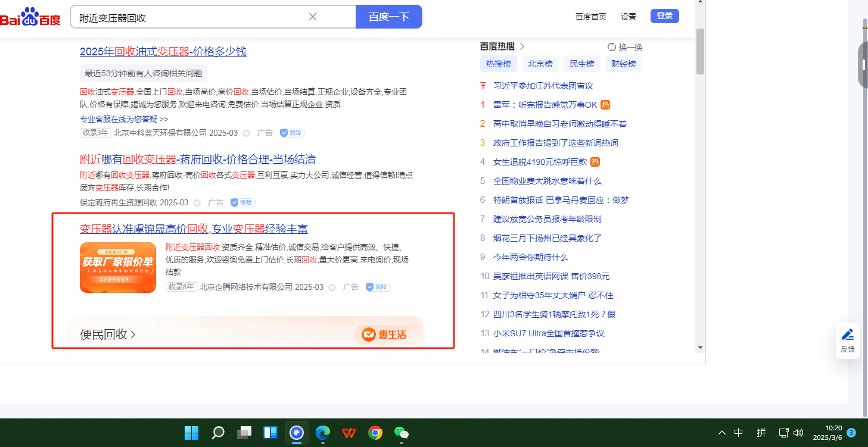The height and width of the screenshot is (447, 868).
Task: Select the 财经榜 tab
Action: (x=623, y=64)
